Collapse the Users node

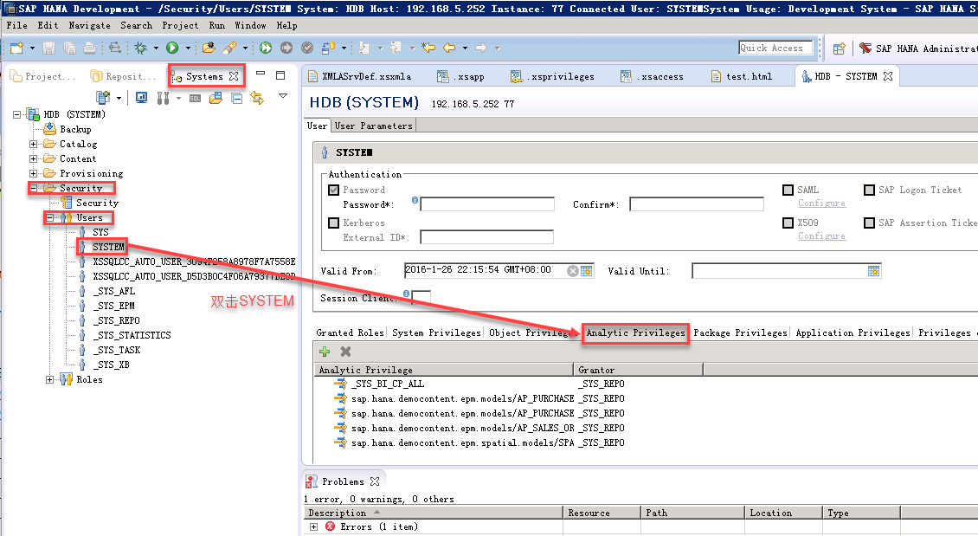click(50, 217)
